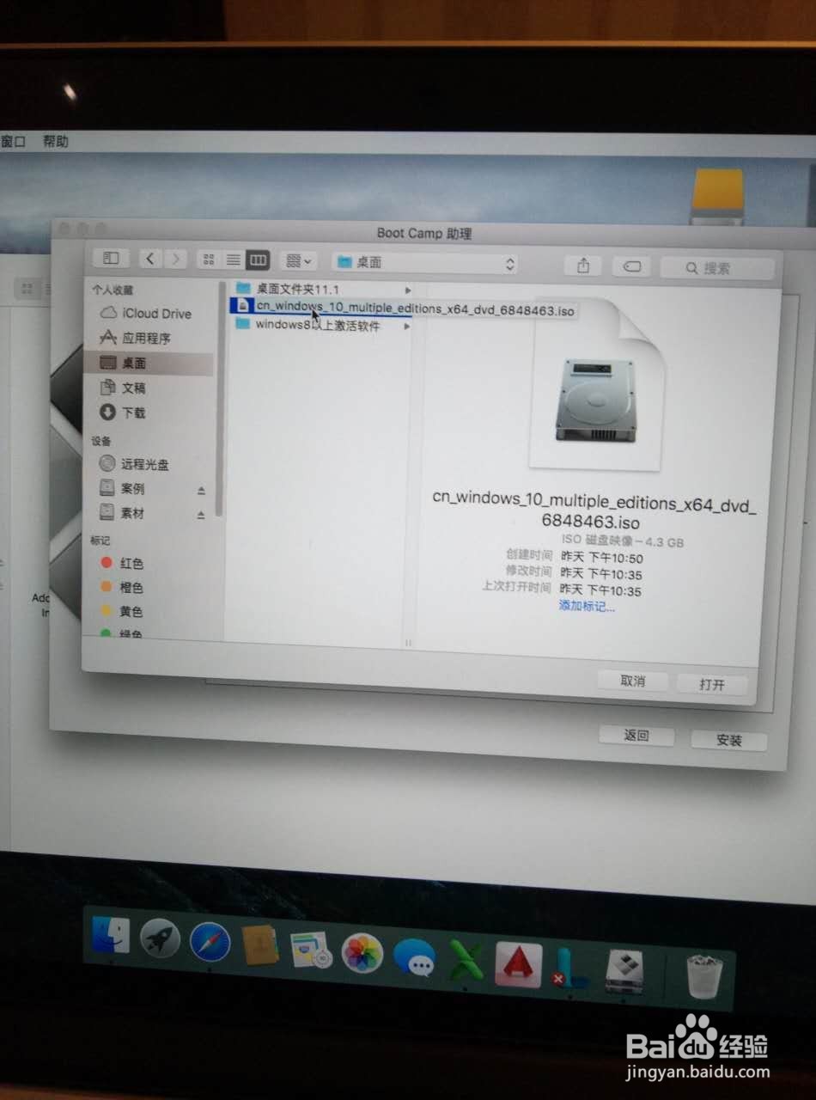The width and height of the screenshot is (816, 1100).
Task: Open Photos from the Dock
Action: click(x=362, y=954)
